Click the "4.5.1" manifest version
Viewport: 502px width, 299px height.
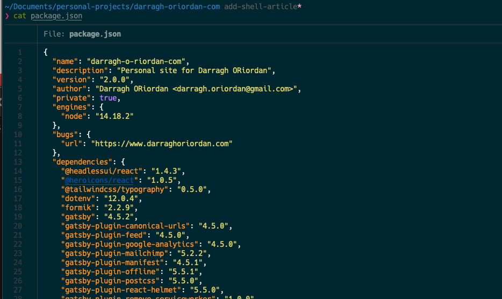coord(188,262)
